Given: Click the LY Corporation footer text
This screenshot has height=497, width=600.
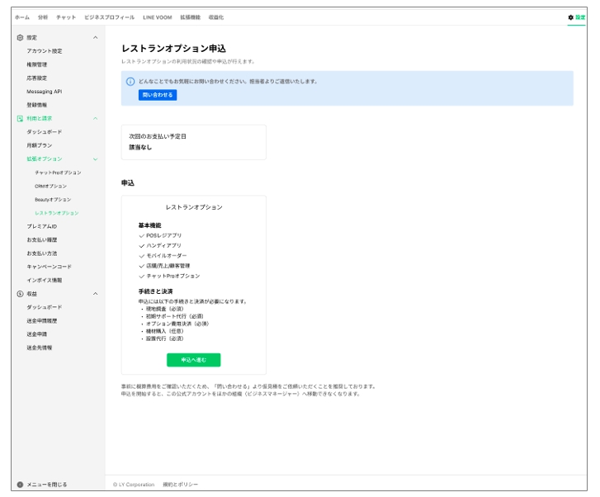Looking at the screenshot, I should click(134, 485).
